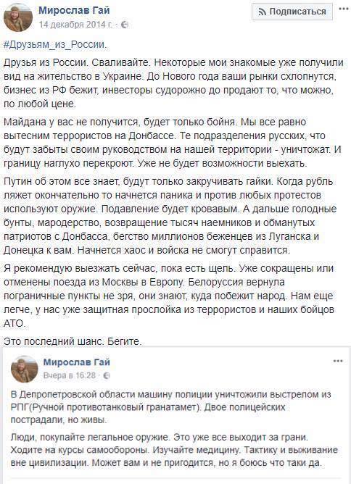This screenshot has height=484, width=351.
Task: Expand the embedded post ellipsis options menu
Action: point(338,361)
